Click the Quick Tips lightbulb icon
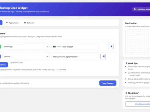 [x=126, y=63]
